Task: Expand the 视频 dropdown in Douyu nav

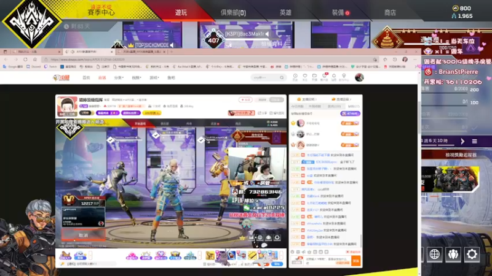Action: (136, 78)
